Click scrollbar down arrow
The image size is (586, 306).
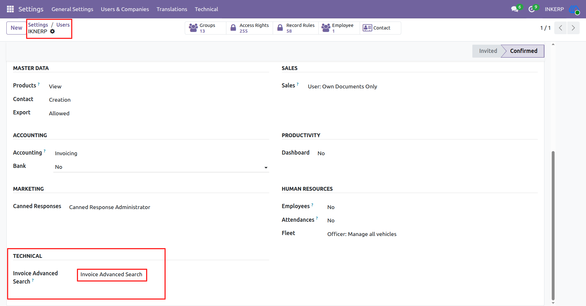(x=553, y=303)
